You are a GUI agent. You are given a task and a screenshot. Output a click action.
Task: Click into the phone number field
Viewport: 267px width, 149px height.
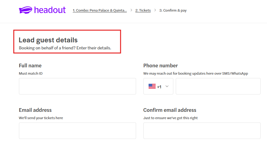tap(218, 86)
